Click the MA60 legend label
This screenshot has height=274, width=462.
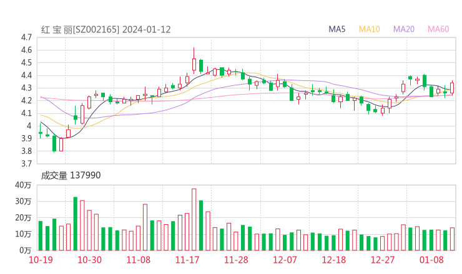click(438, 29)
